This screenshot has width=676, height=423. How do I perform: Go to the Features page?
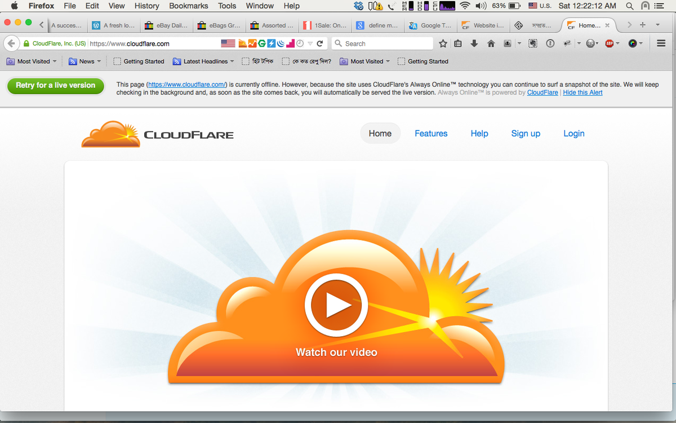(431, 134)
